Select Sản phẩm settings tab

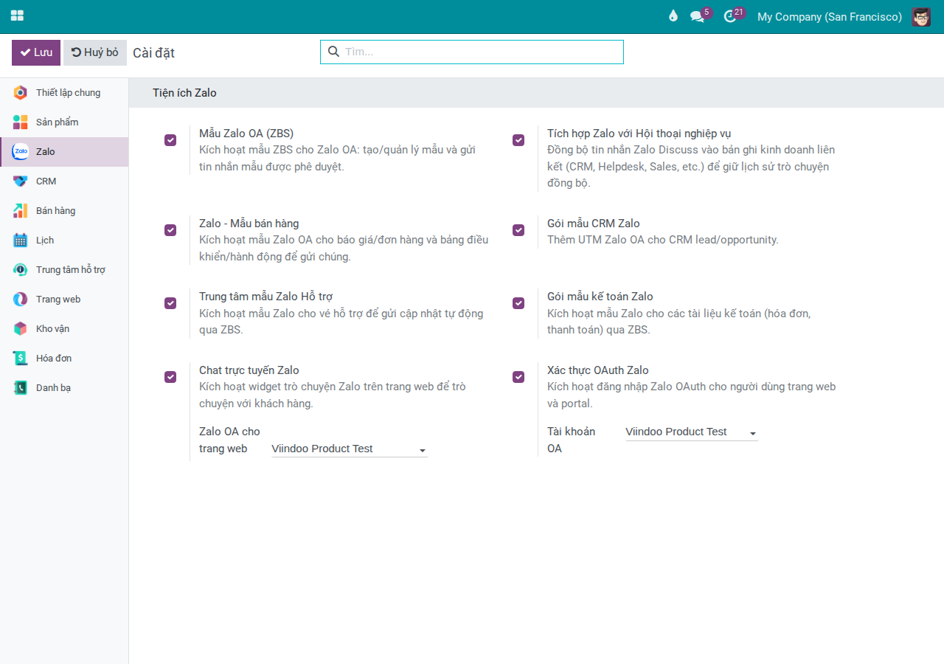point(64,122)
